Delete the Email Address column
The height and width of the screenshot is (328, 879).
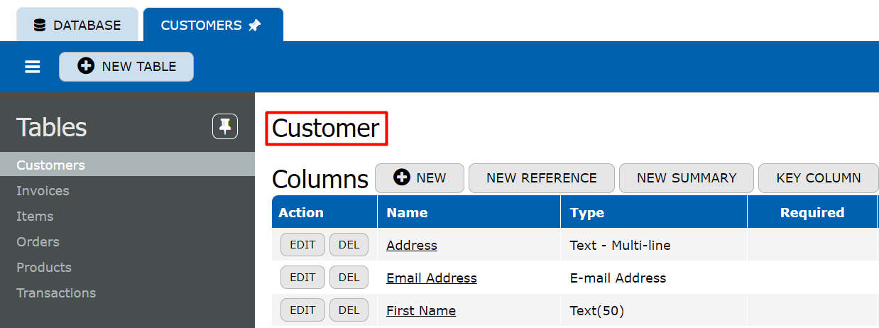click(349, 278)
